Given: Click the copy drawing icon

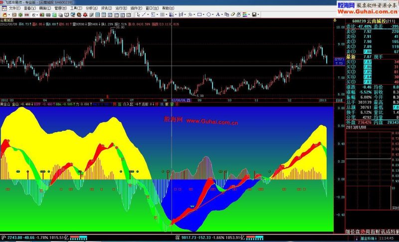Looking at the screenshot, I should tap(226, 15).
